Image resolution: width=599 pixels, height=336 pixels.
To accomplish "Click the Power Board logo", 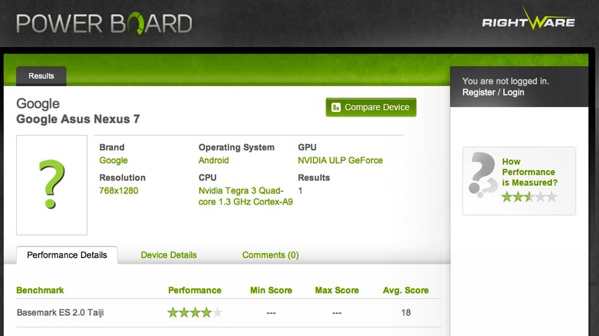I will pos(104,24).
